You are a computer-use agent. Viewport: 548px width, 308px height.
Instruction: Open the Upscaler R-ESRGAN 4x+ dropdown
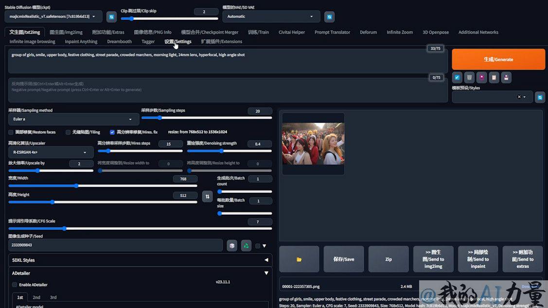(51, 152)
